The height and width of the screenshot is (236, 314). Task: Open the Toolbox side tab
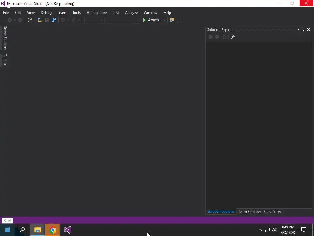pos(5,60)
